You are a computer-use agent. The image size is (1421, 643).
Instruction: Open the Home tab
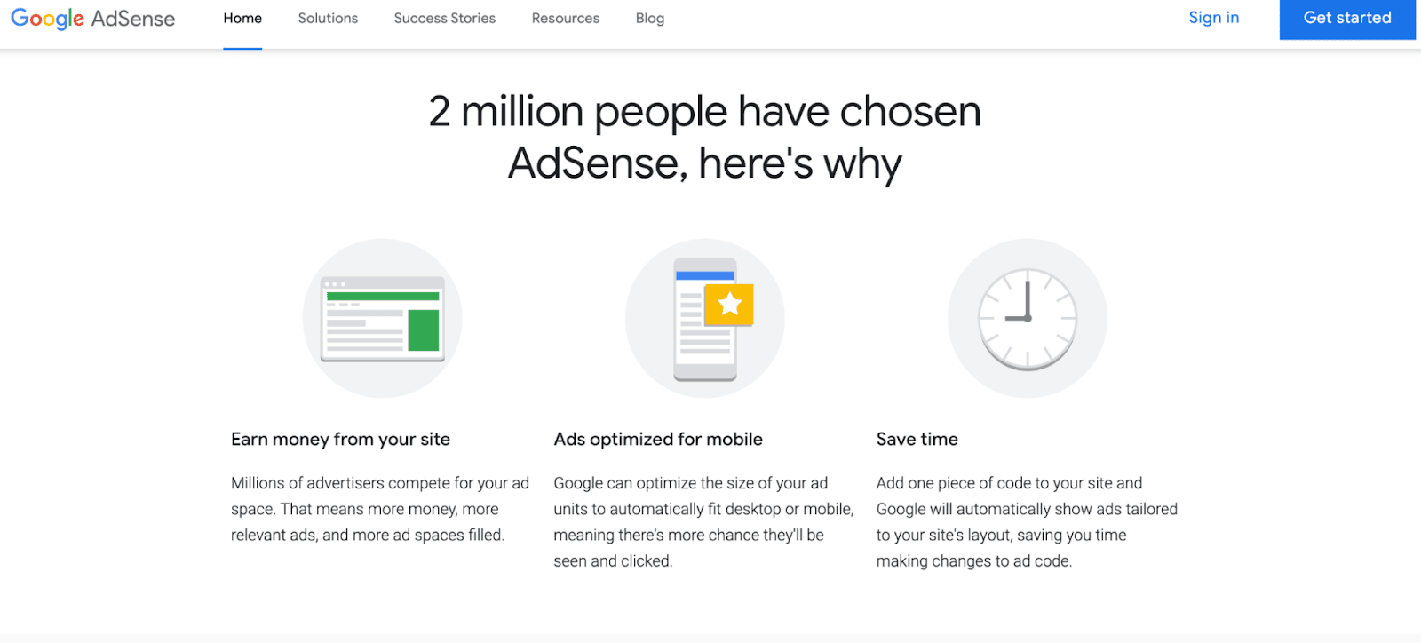242,18
